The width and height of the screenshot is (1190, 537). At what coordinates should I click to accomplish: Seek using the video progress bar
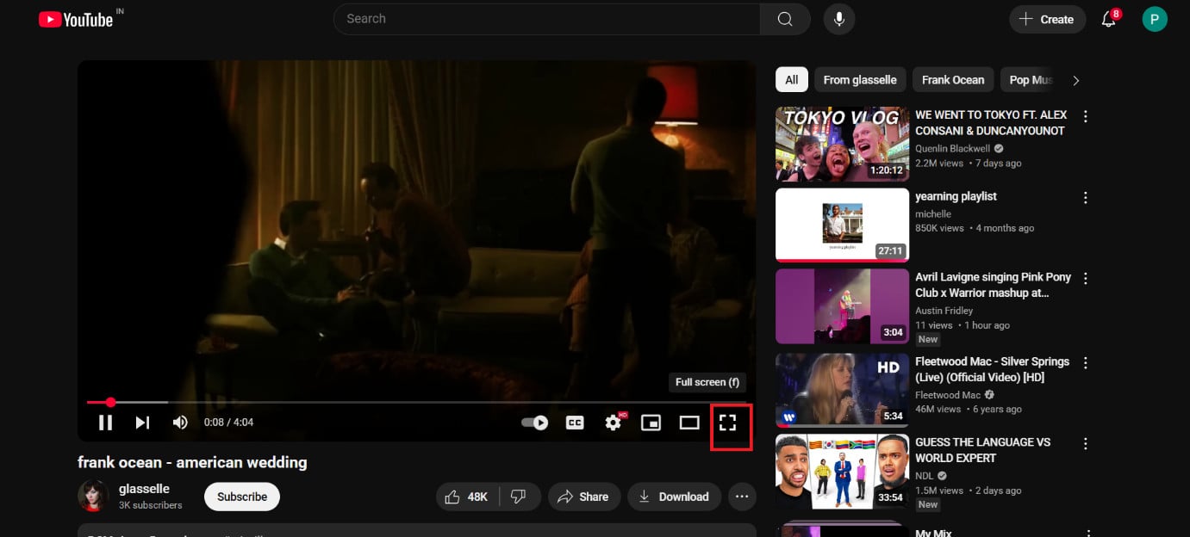point(416,402)
